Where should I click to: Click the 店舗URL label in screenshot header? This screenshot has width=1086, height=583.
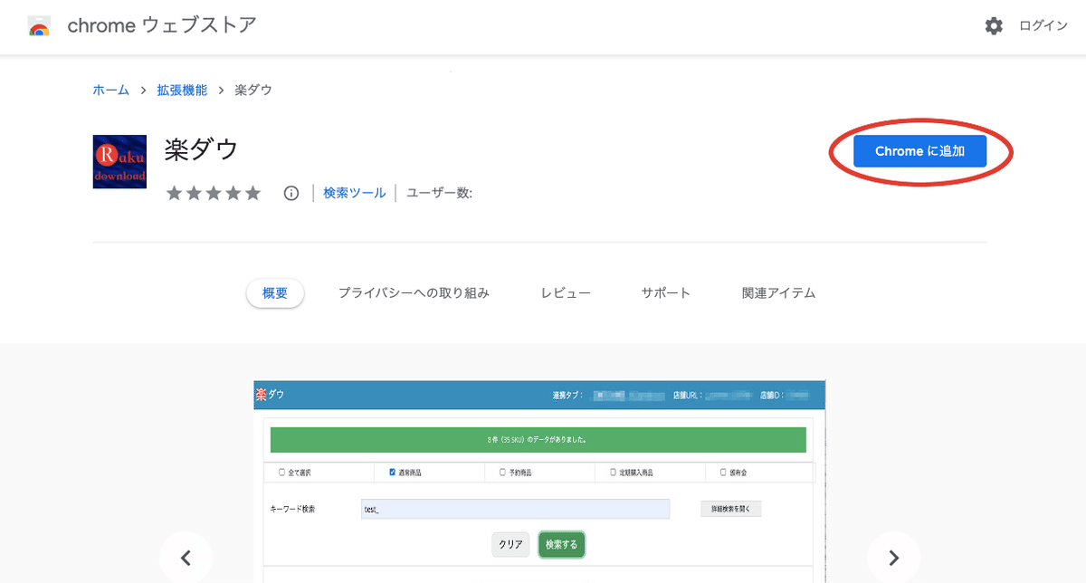pos(686,396)
